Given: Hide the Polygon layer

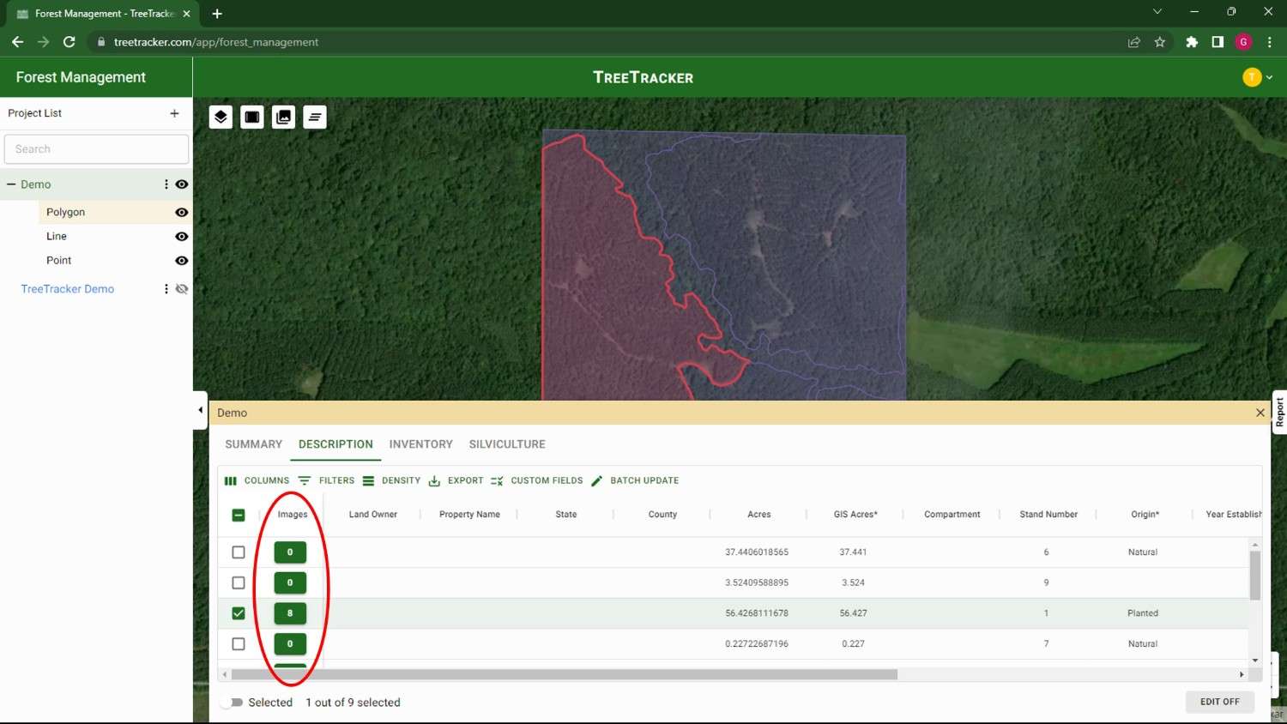Looking at the screenshot, I should tap(182, 212).
